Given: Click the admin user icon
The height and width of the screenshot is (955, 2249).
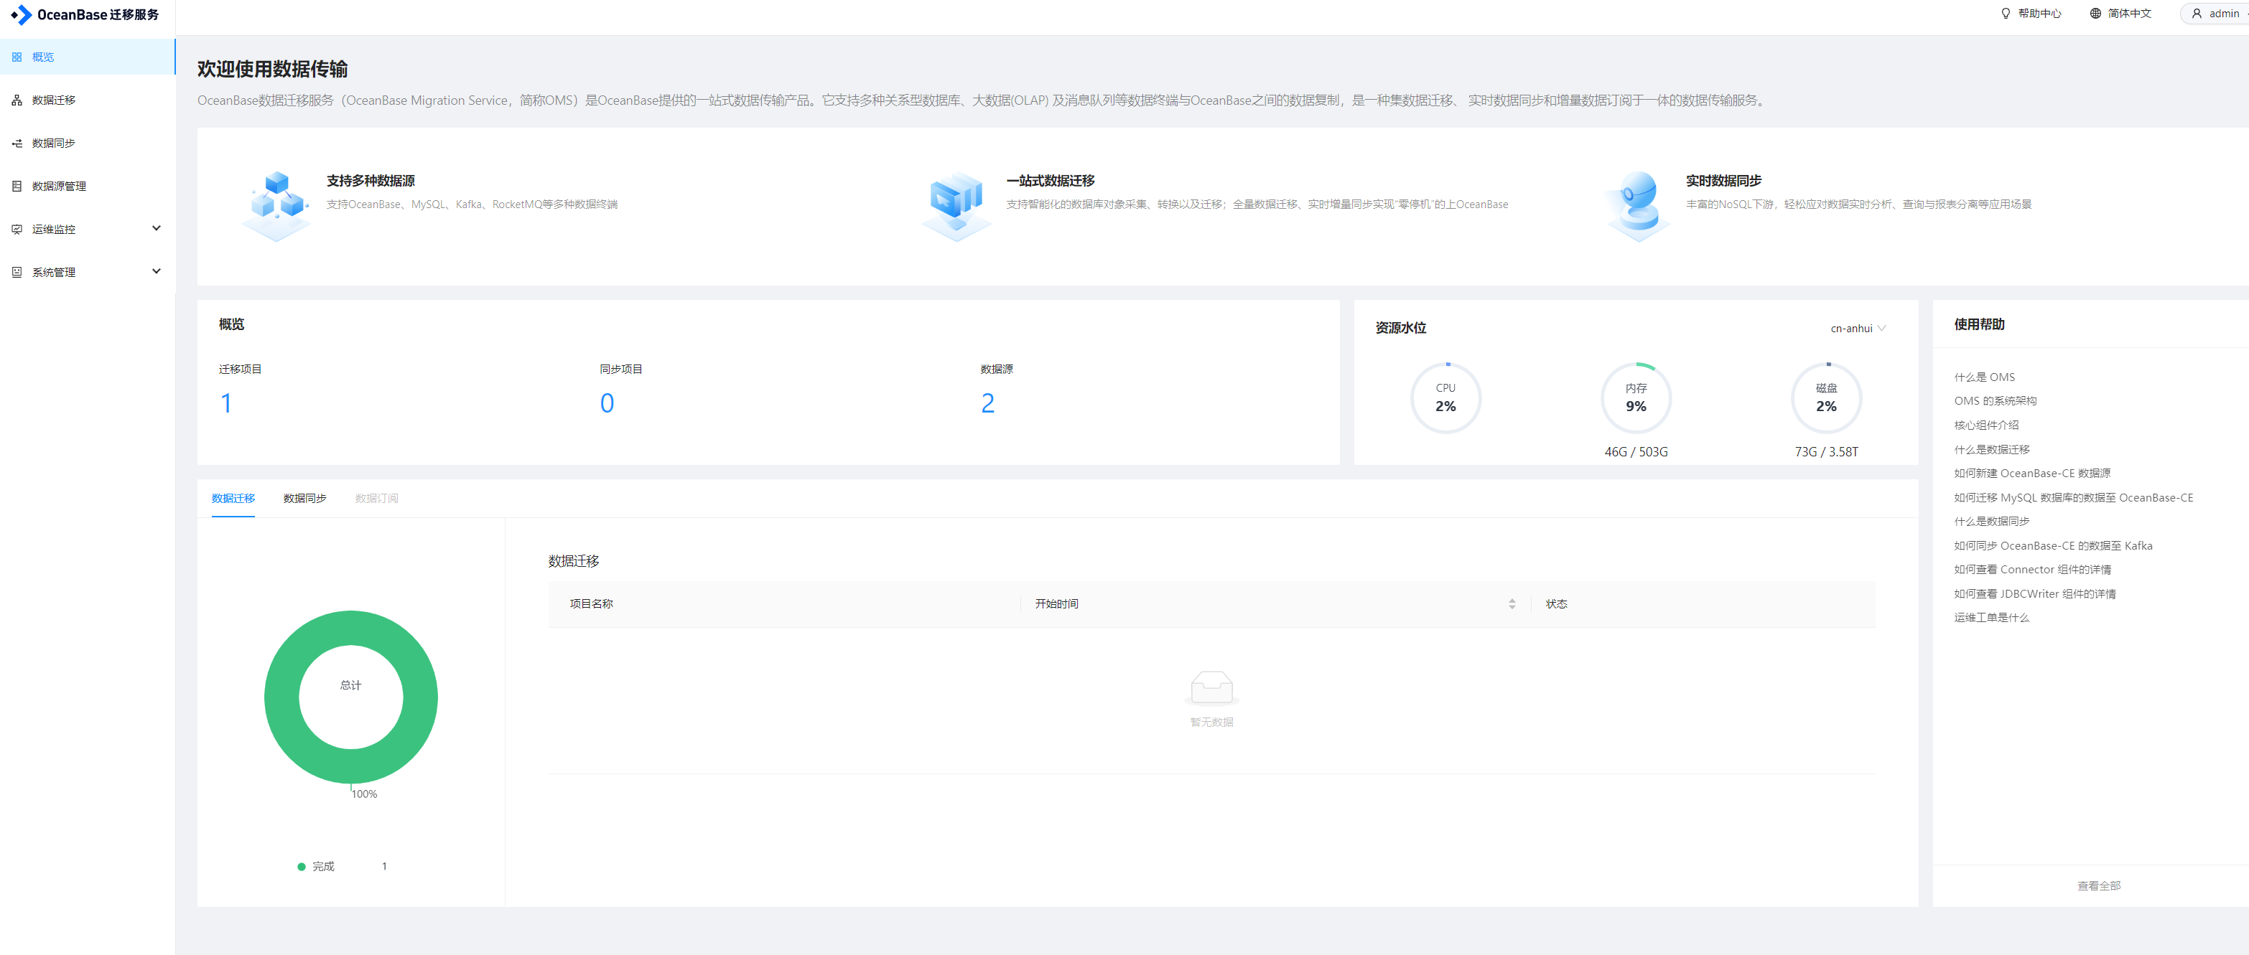Looking at the screenshot, I should tap(2196, 14).
